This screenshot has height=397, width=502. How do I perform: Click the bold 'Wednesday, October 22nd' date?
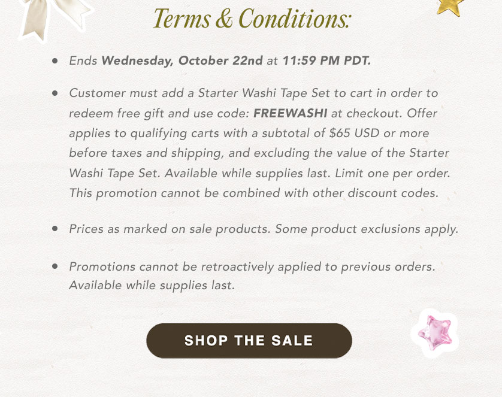[x=182, y=61]
